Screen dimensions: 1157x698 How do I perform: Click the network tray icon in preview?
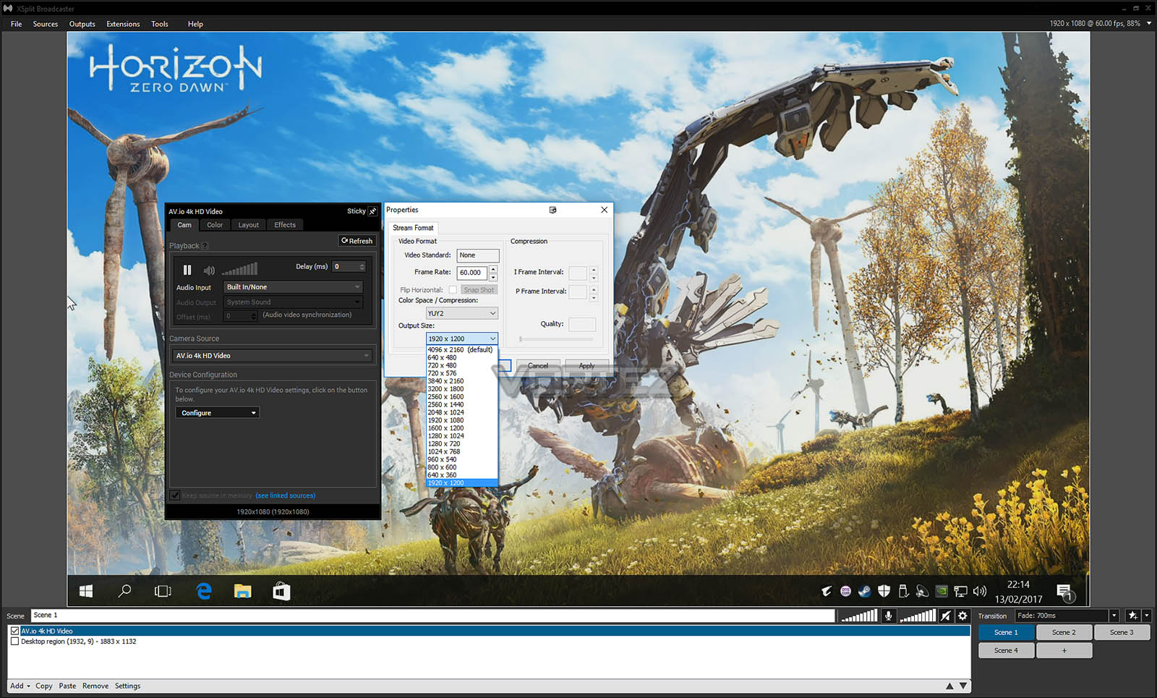pos(960,591)
